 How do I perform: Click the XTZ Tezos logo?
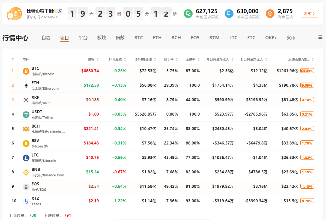[x=26, y=201]
